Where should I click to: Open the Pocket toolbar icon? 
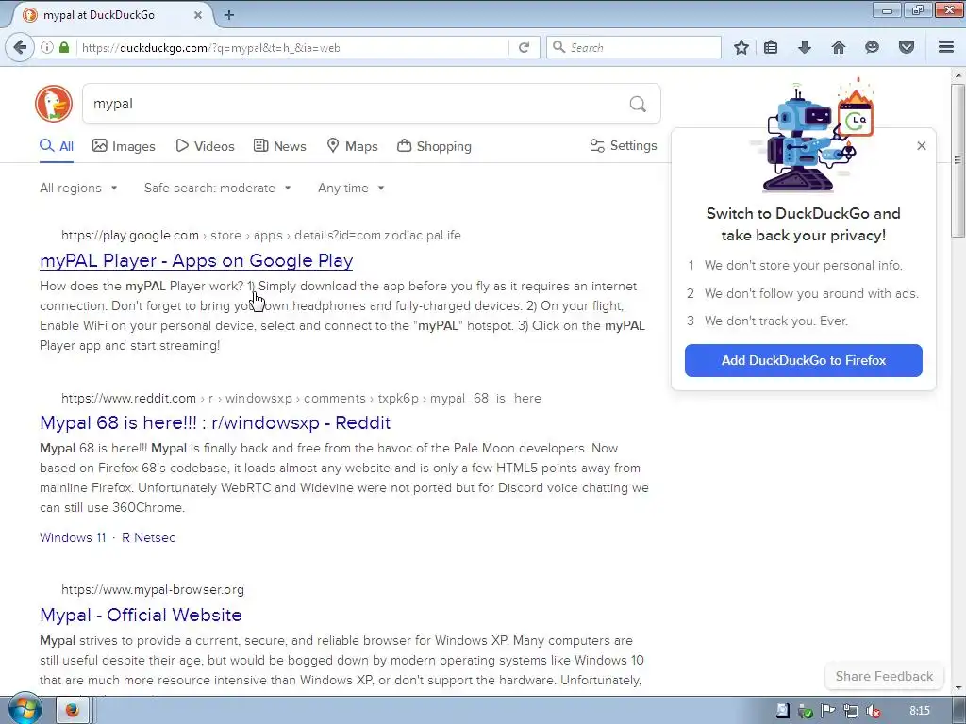[907, 47]
